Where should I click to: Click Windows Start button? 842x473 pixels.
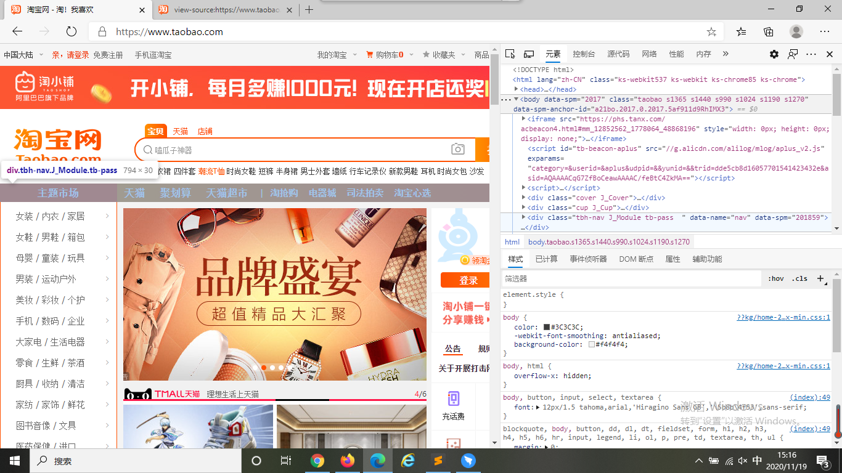[15, 461]
